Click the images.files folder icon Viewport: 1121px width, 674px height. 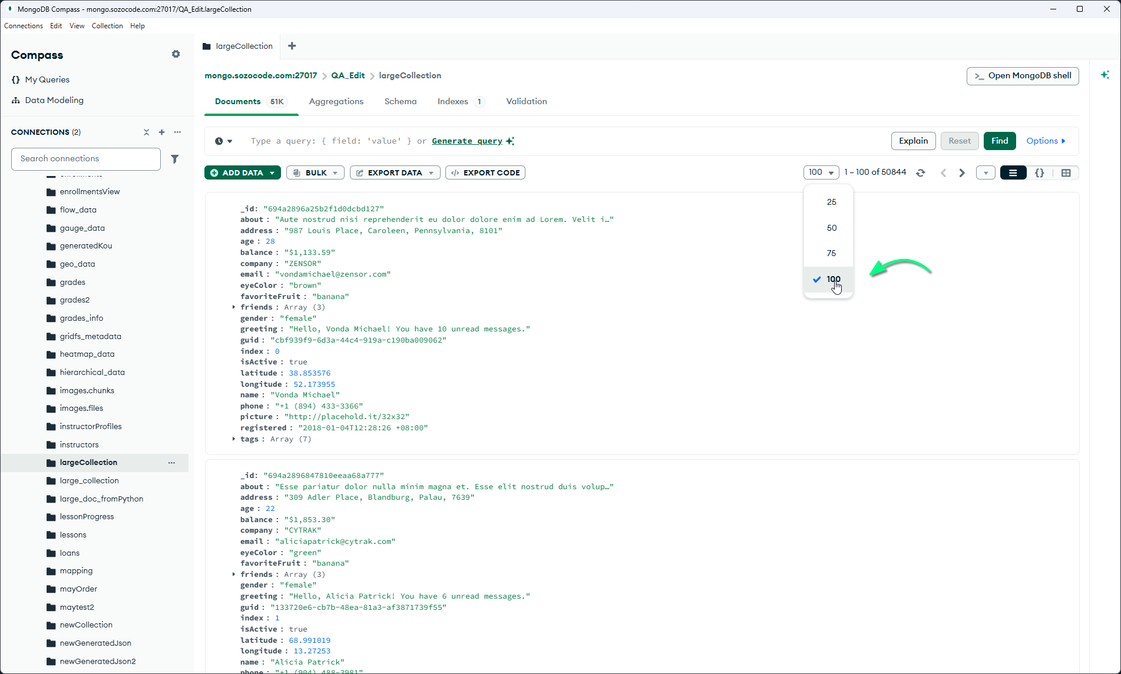tap(51, 409)
